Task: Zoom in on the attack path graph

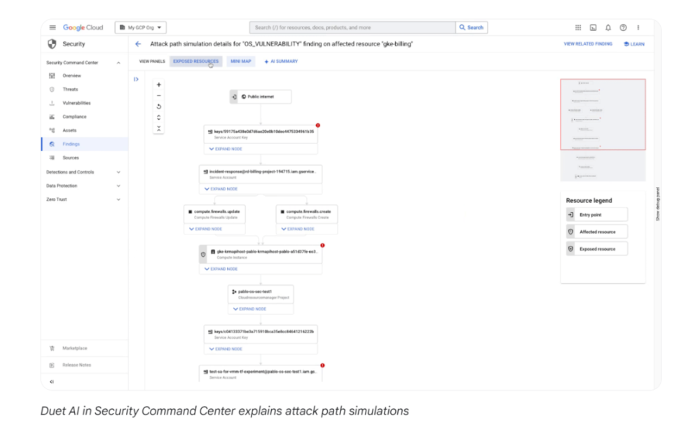Action: 158,85
